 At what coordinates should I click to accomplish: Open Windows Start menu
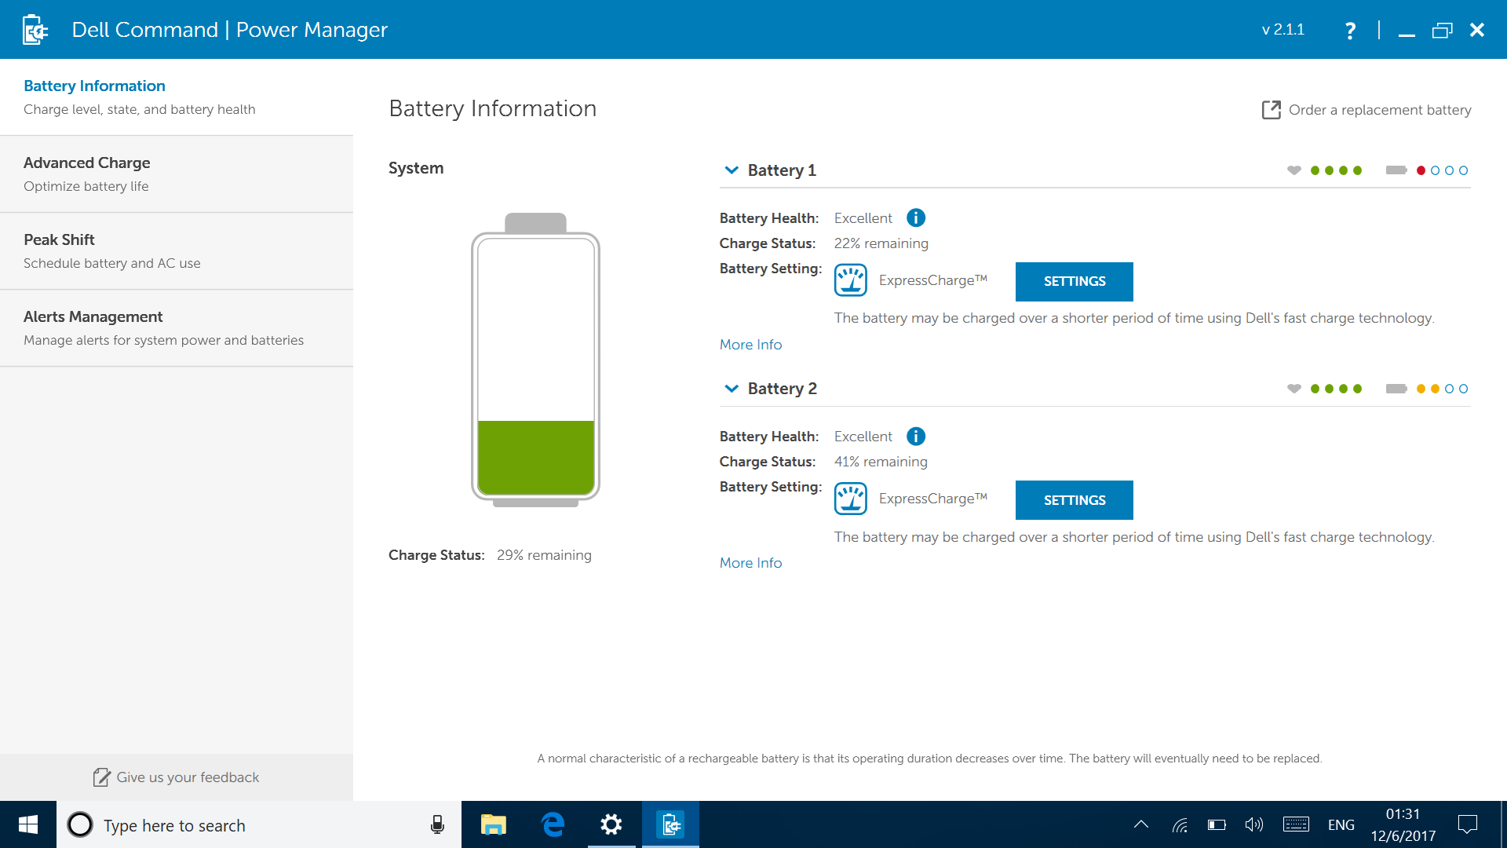28,824
